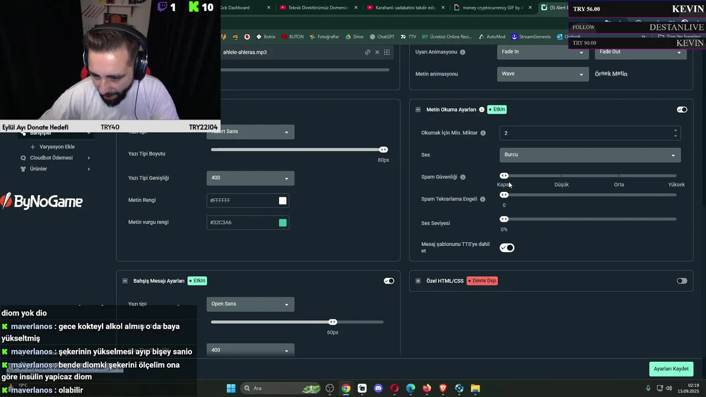The image size is (706, 397).
Task: Open the 7TV bookmark
Action: 408,37
